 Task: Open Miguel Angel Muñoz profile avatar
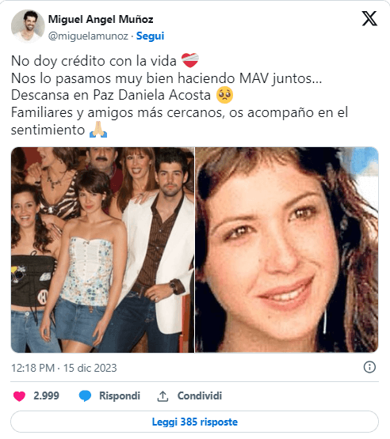pos(28,26)
